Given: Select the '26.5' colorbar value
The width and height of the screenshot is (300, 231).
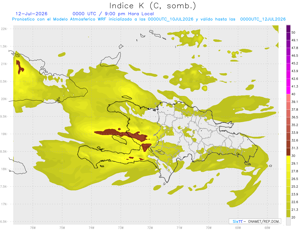Looking at the screenshot, I should pyautogui.click(x=295, y=179).
